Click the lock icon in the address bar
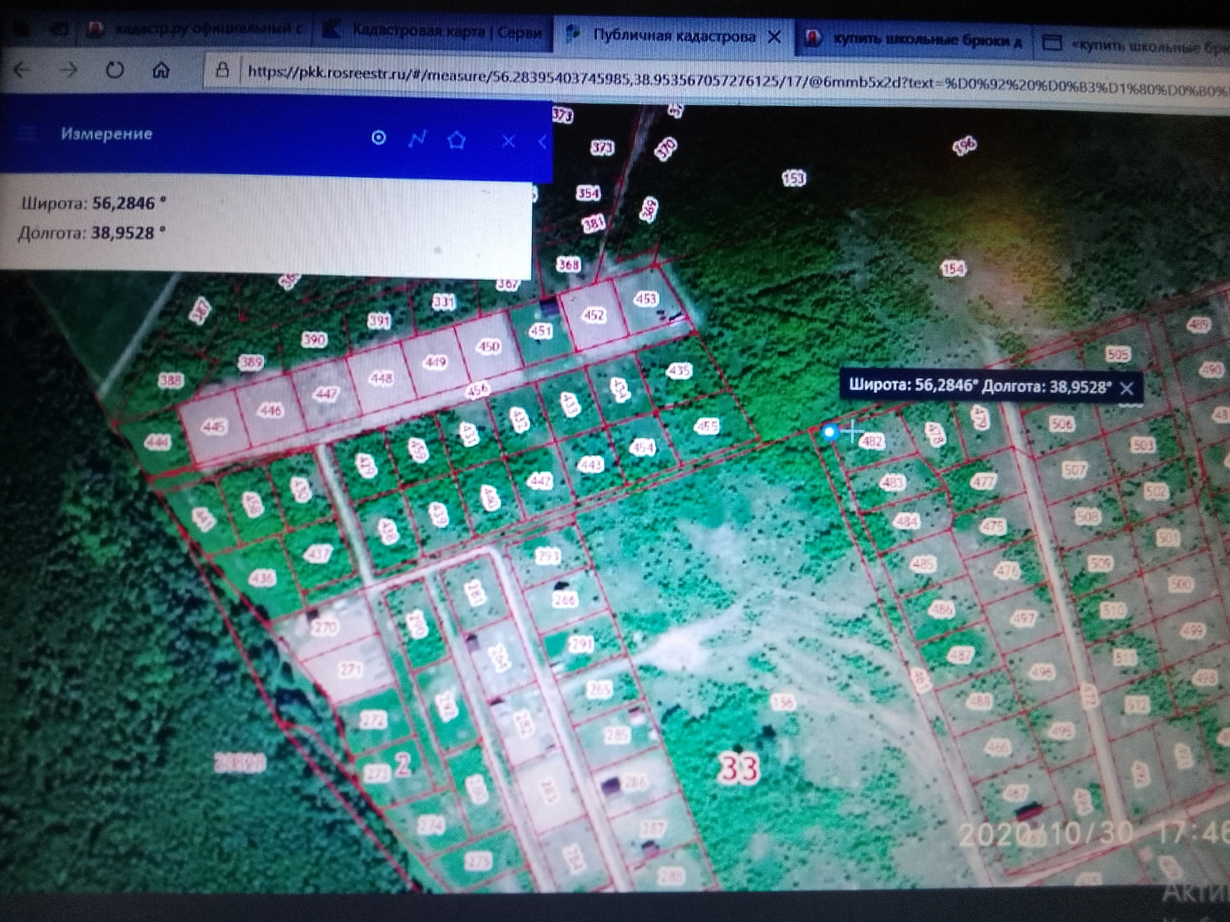Viewport: 1230px width, 922px height. point(222,70)
